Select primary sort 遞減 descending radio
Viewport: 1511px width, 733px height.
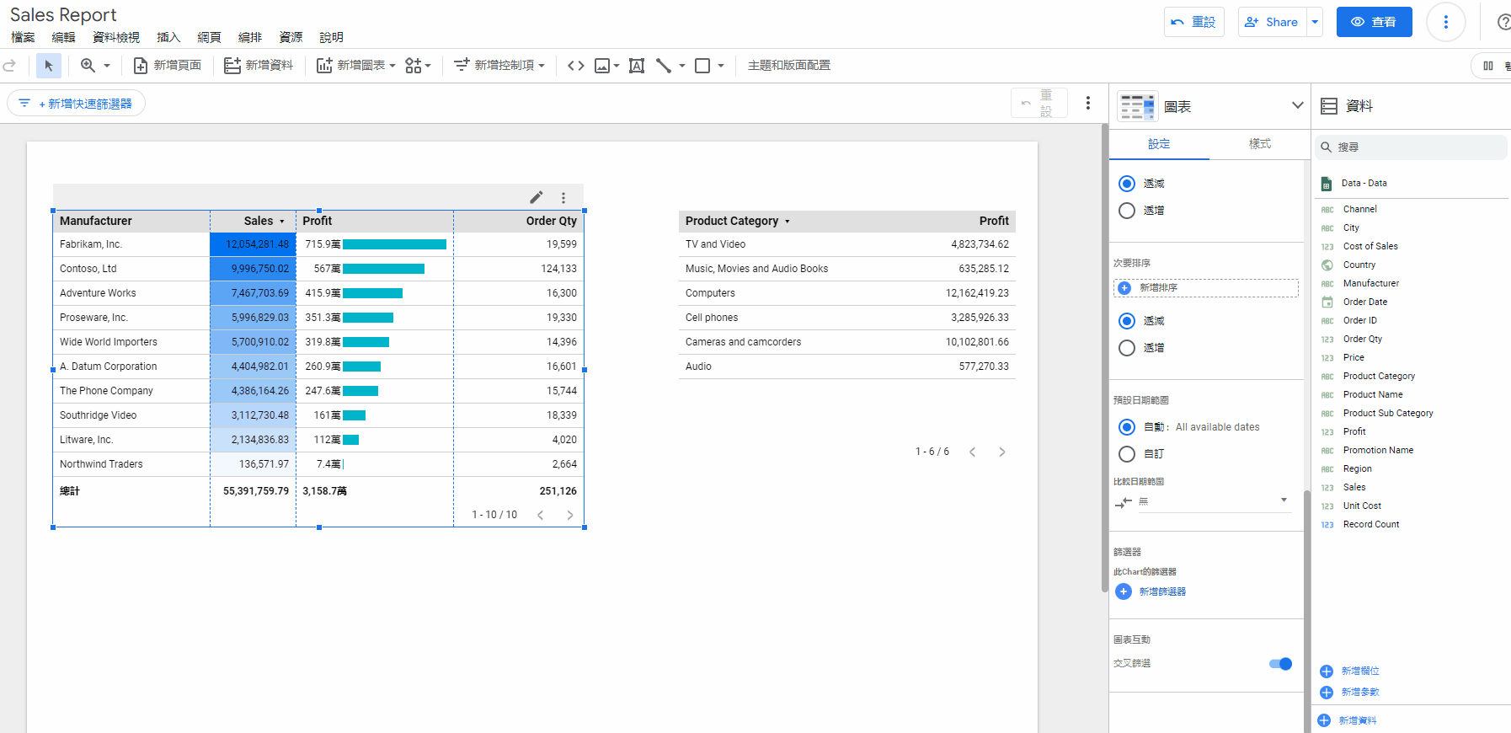point(1127,184)
